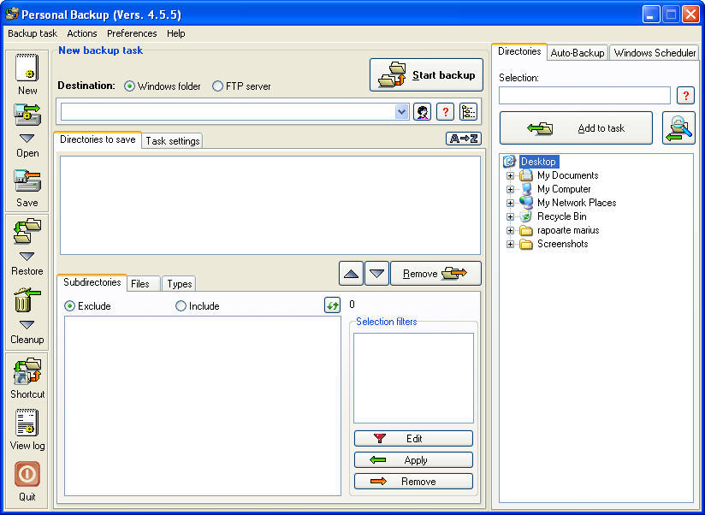Screen dimensions: 705x515
Task: Click the Apply selection filter button
Action: [413, 459]
